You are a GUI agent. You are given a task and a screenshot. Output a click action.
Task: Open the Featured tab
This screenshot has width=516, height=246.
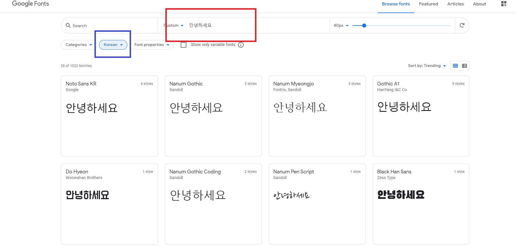tap(428, 4)
